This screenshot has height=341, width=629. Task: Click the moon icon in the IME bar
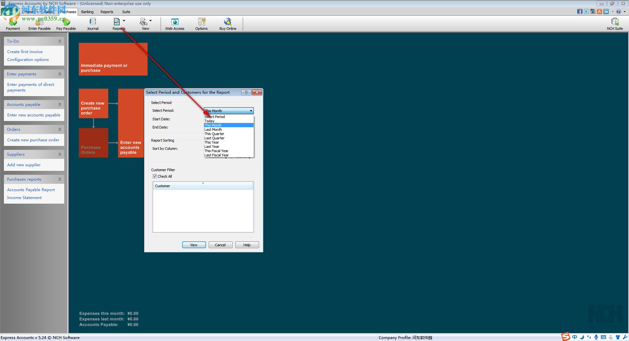point(582,337)
